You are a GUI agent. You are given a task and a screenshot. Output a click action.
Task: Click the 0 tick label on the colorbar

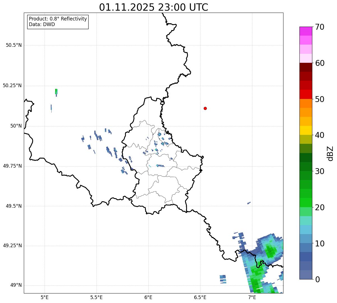pos(317,279)
